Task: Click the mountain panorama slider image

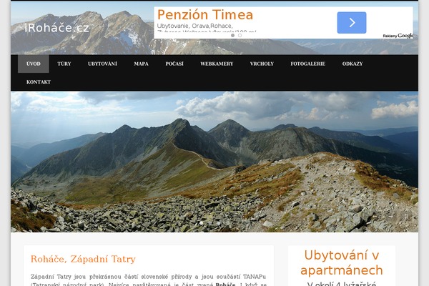Action: [214, 162]
